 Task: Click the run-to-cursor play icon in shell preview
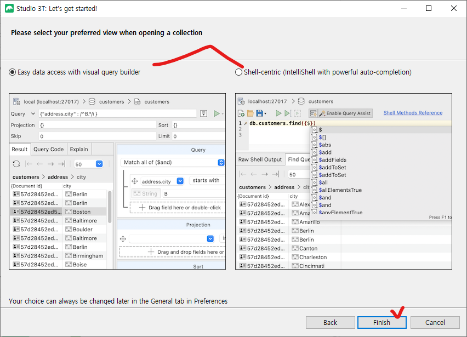click(287, 113)
